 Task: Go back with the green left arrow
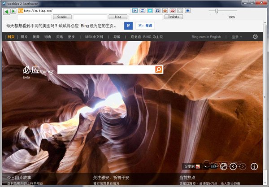[7, 11]
